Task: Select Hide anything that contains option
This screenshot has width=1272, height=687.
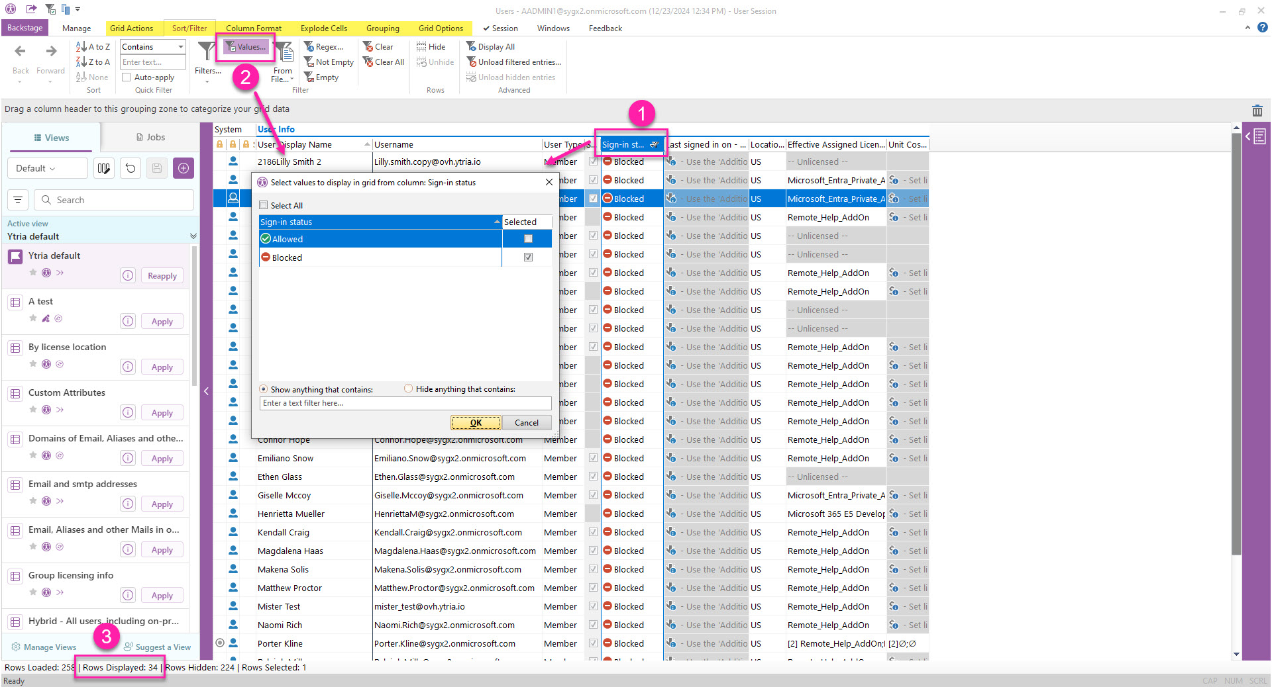Action: click(x=408, y=389)
